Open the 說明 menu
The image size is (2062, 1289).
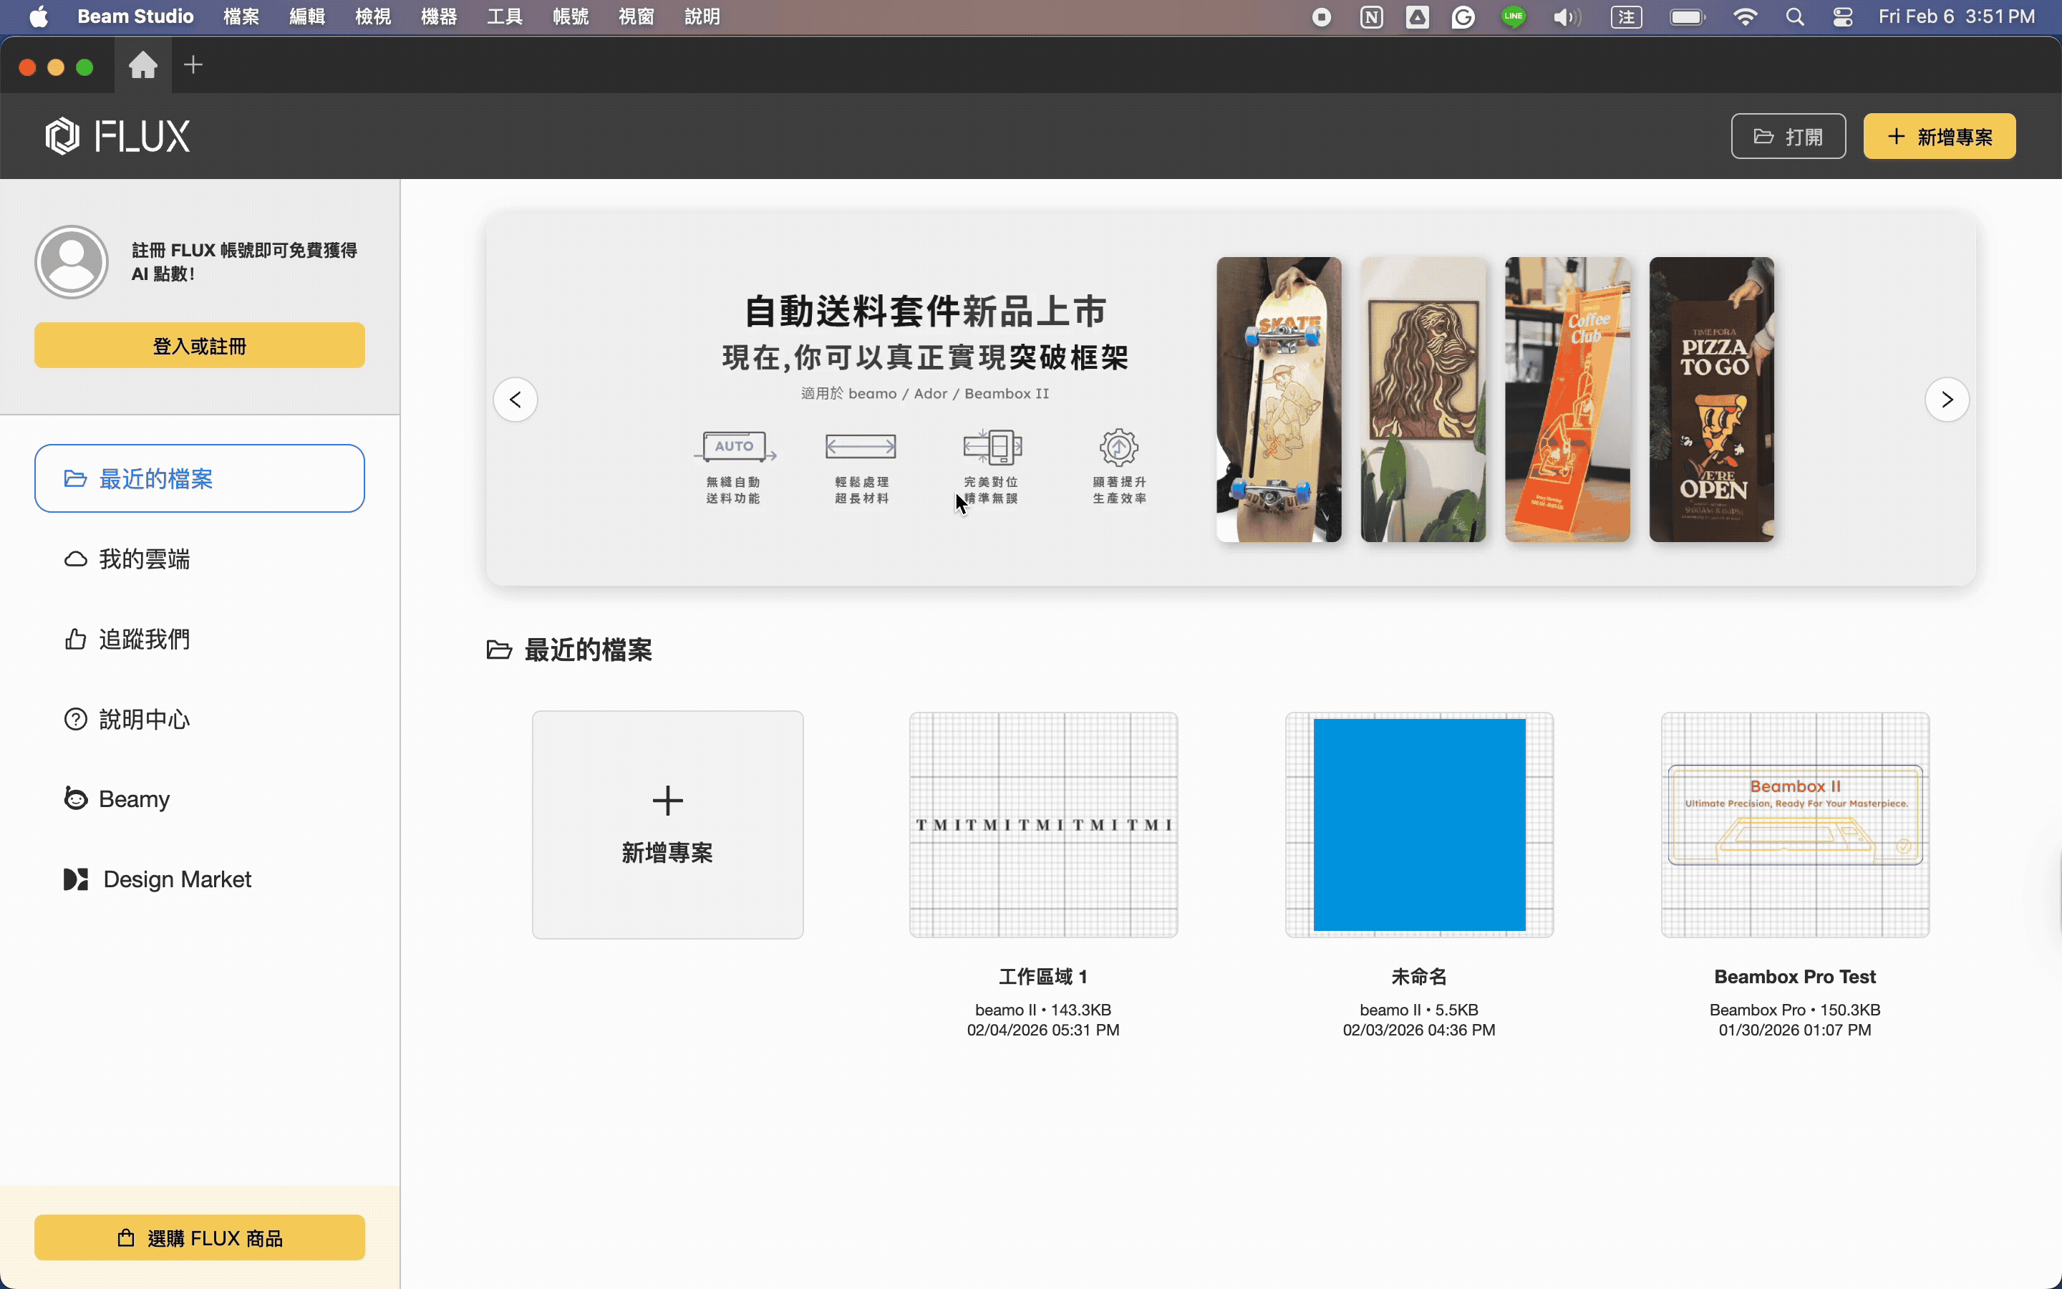(702, 17)
